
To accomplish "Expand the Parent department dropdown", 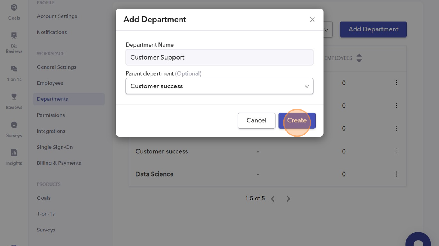I will pos(219,86).
